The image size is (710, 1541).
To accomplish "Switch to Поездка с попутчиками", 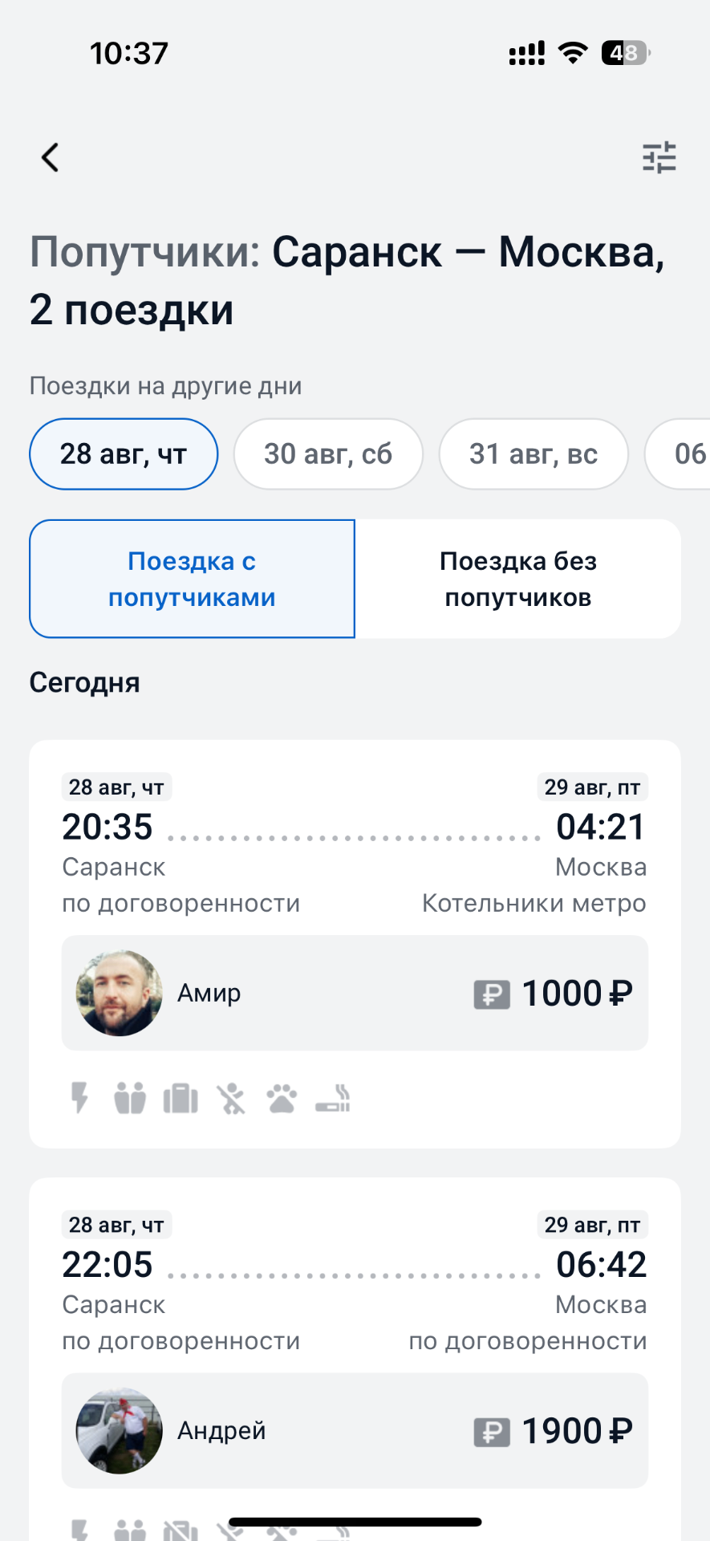I will pos(192,579).
